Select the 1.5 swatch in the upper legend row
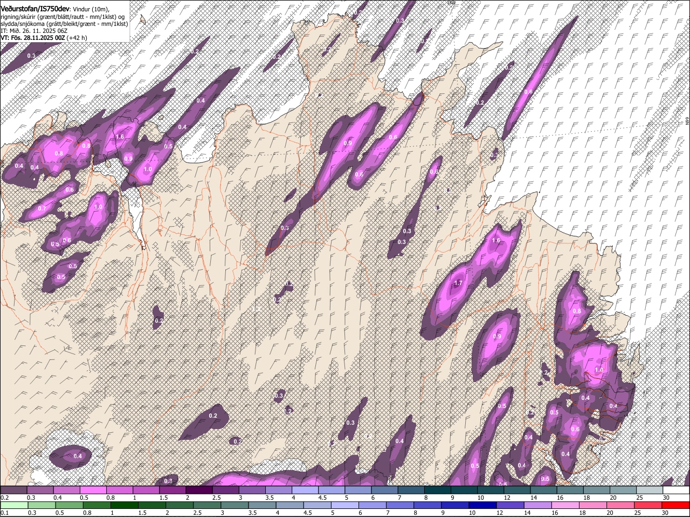690x517 pixels. pos(172,490)
